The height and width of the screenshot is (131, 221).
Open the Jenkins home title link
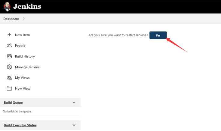pyautogui.click(x=27, y=6)
